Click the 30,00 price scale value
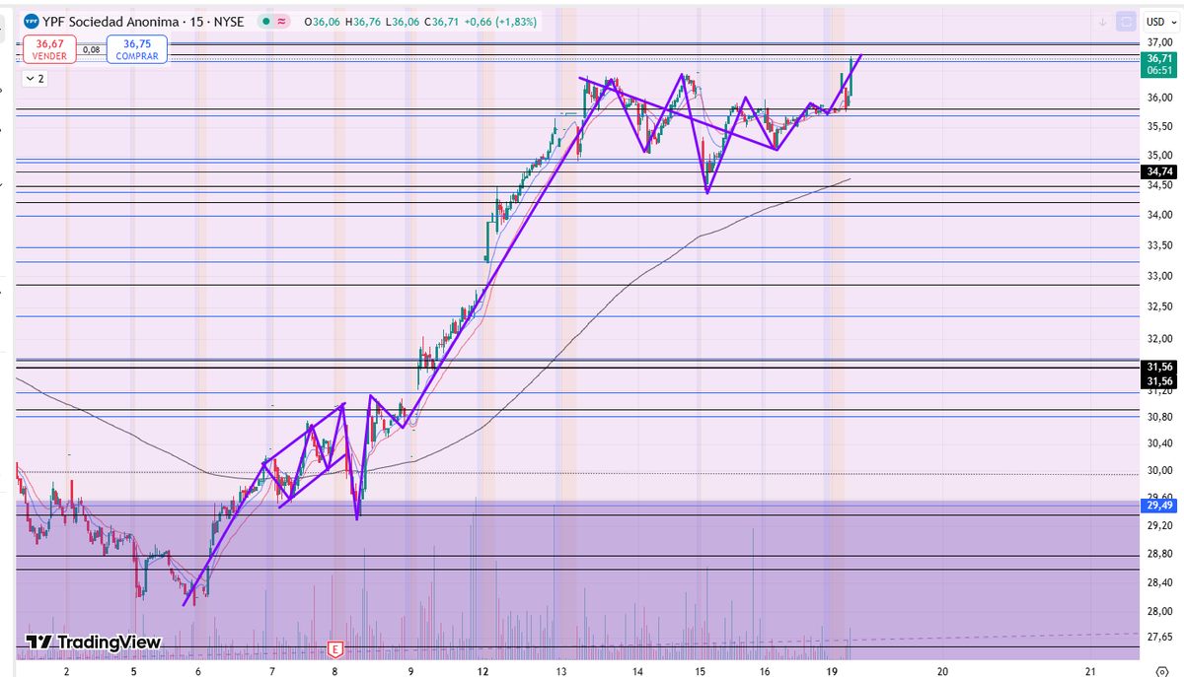The image size is (1184, 677). point(1159,470)
